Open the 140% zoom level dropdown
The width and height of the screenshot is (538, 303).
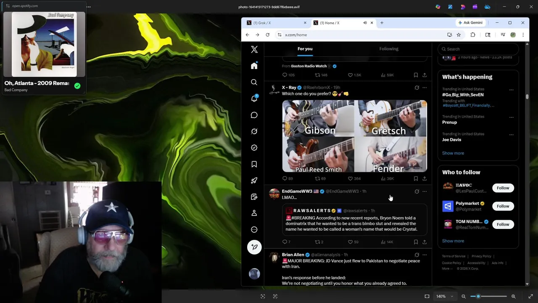(445, 296)
